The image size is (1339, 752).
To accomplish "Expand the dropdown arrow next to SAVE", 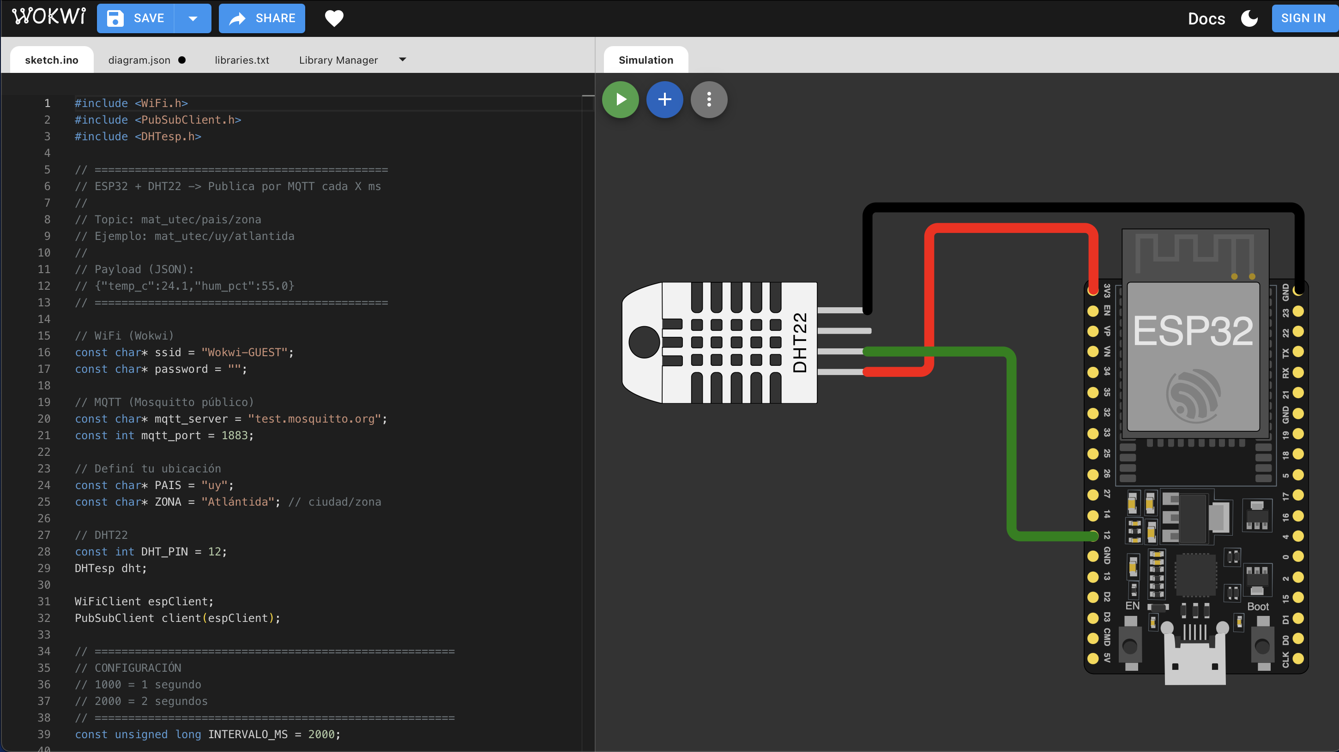I will [x=193, y=18].
